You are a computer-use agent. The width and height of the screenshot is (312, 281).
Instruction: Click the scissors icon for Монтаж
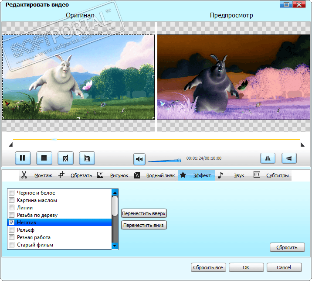pyautogui.click(x=24, y=175)
